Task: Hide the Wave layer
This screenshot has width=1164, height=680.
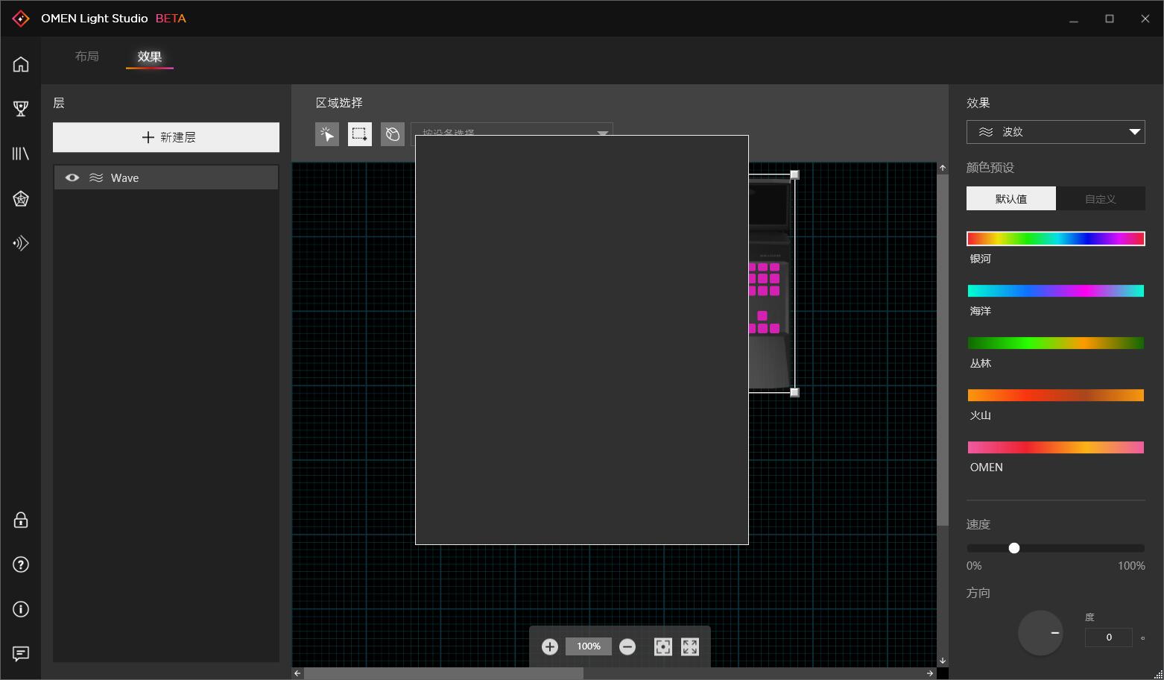Action: [x=72, y=177]
